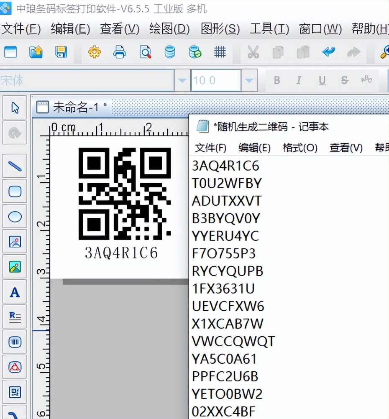The width and height of the screenshot is (389, 419).
Task: Click the Notepad title bar 随机生成二维码
Action: 271,127
